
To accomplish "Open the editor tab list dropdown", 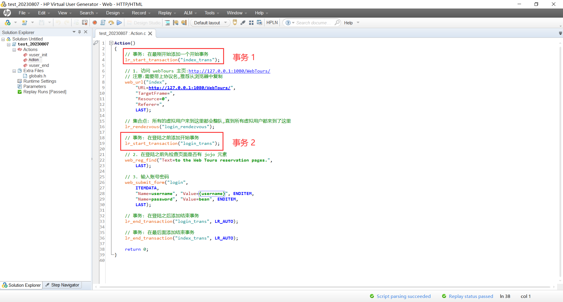I will (x=560, y=33).
